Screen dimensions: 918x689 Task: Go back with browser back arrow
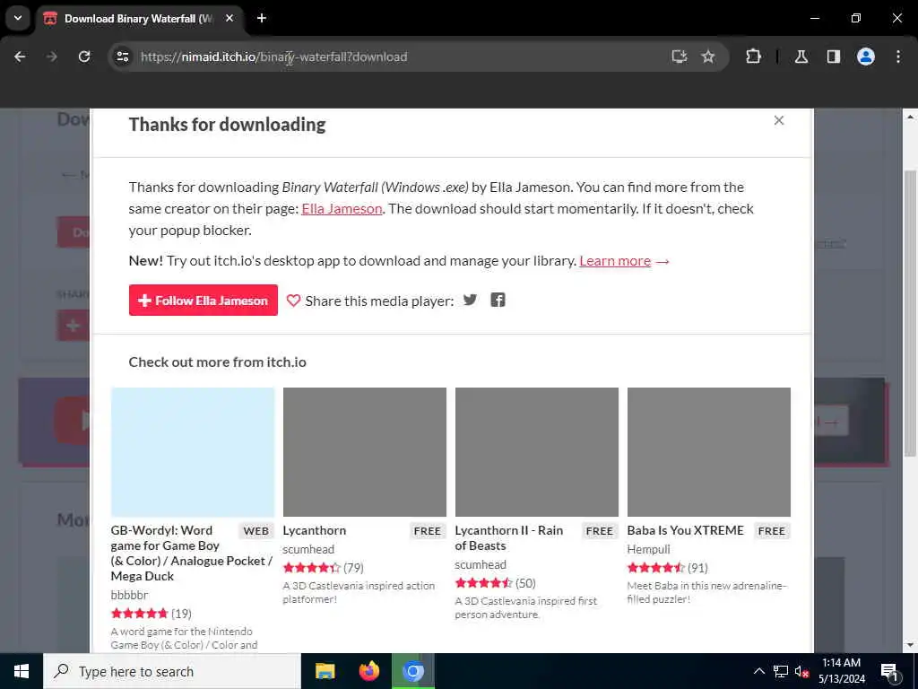click(x=20, y=57)
